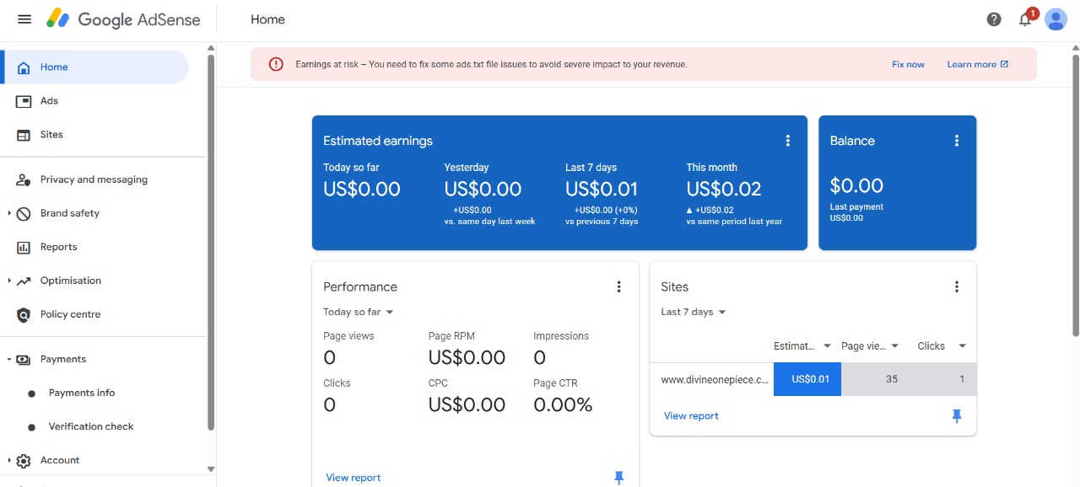Screen dimensions: 1080x487
Task: Go to Home in the sidebar
Action: pyautogui.click(x=94, y=67)
